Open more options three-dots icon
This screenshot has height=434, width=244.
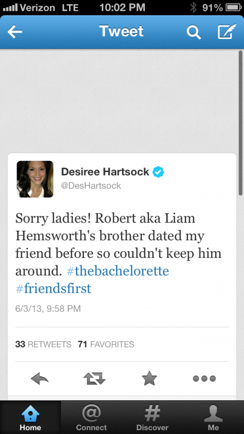click(x=204, y=378)
